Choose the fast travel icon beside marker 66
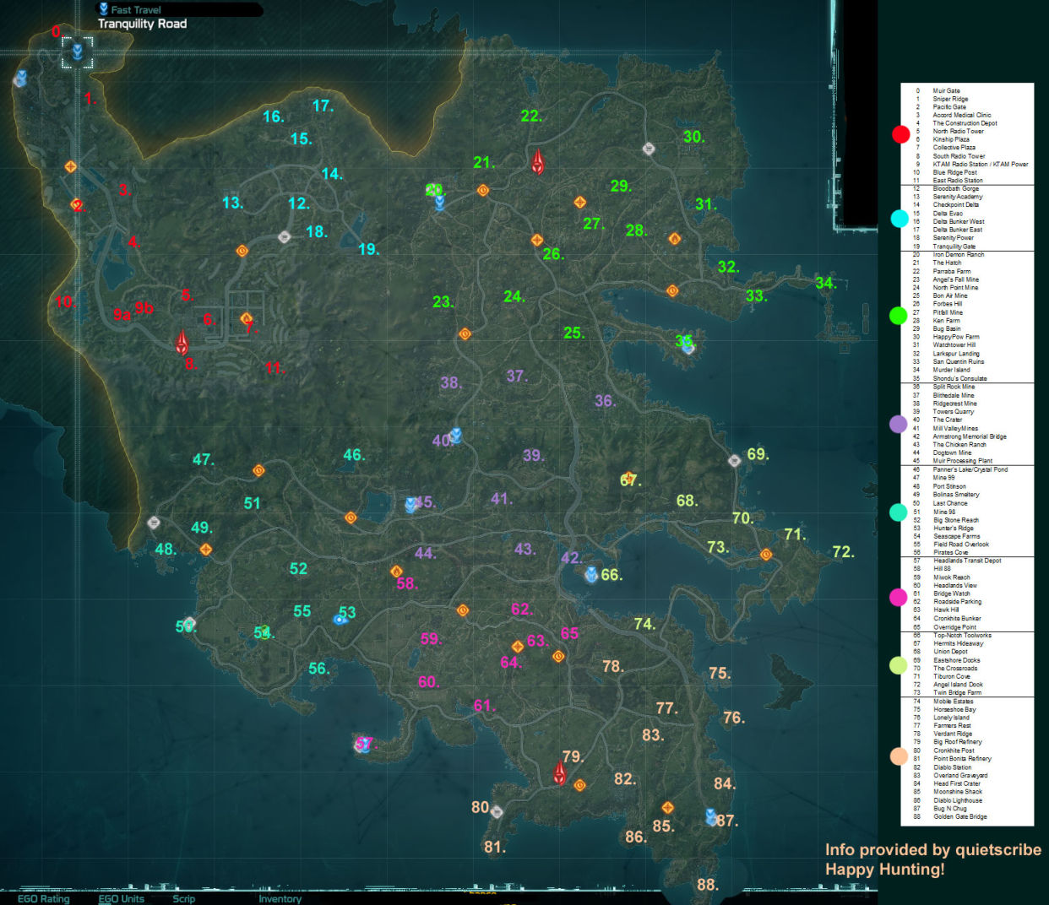This screenshot has width=1049, height=905. tap(591, 575)
